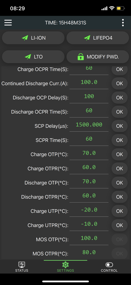Tap the LIFEPO4 paper plane icon
The height and width of the screenshot is (285, 131).
coord(87,38)
